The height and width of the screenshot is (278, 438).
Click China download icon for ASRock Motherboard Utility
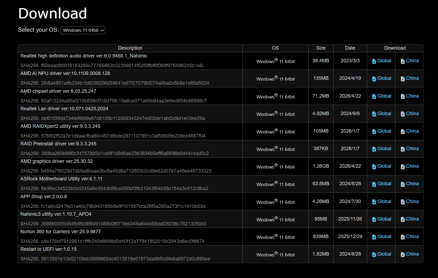point(403,184)
